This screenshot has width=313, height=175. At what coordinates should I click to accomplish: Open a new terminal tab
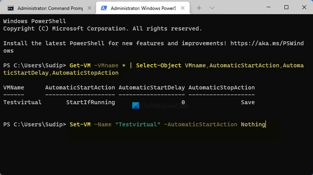click(199, 8)
